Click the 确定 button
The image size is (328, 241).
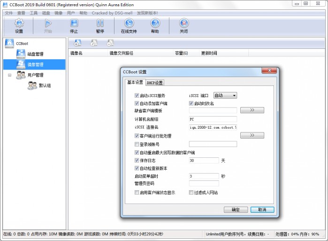coord(236,210)
